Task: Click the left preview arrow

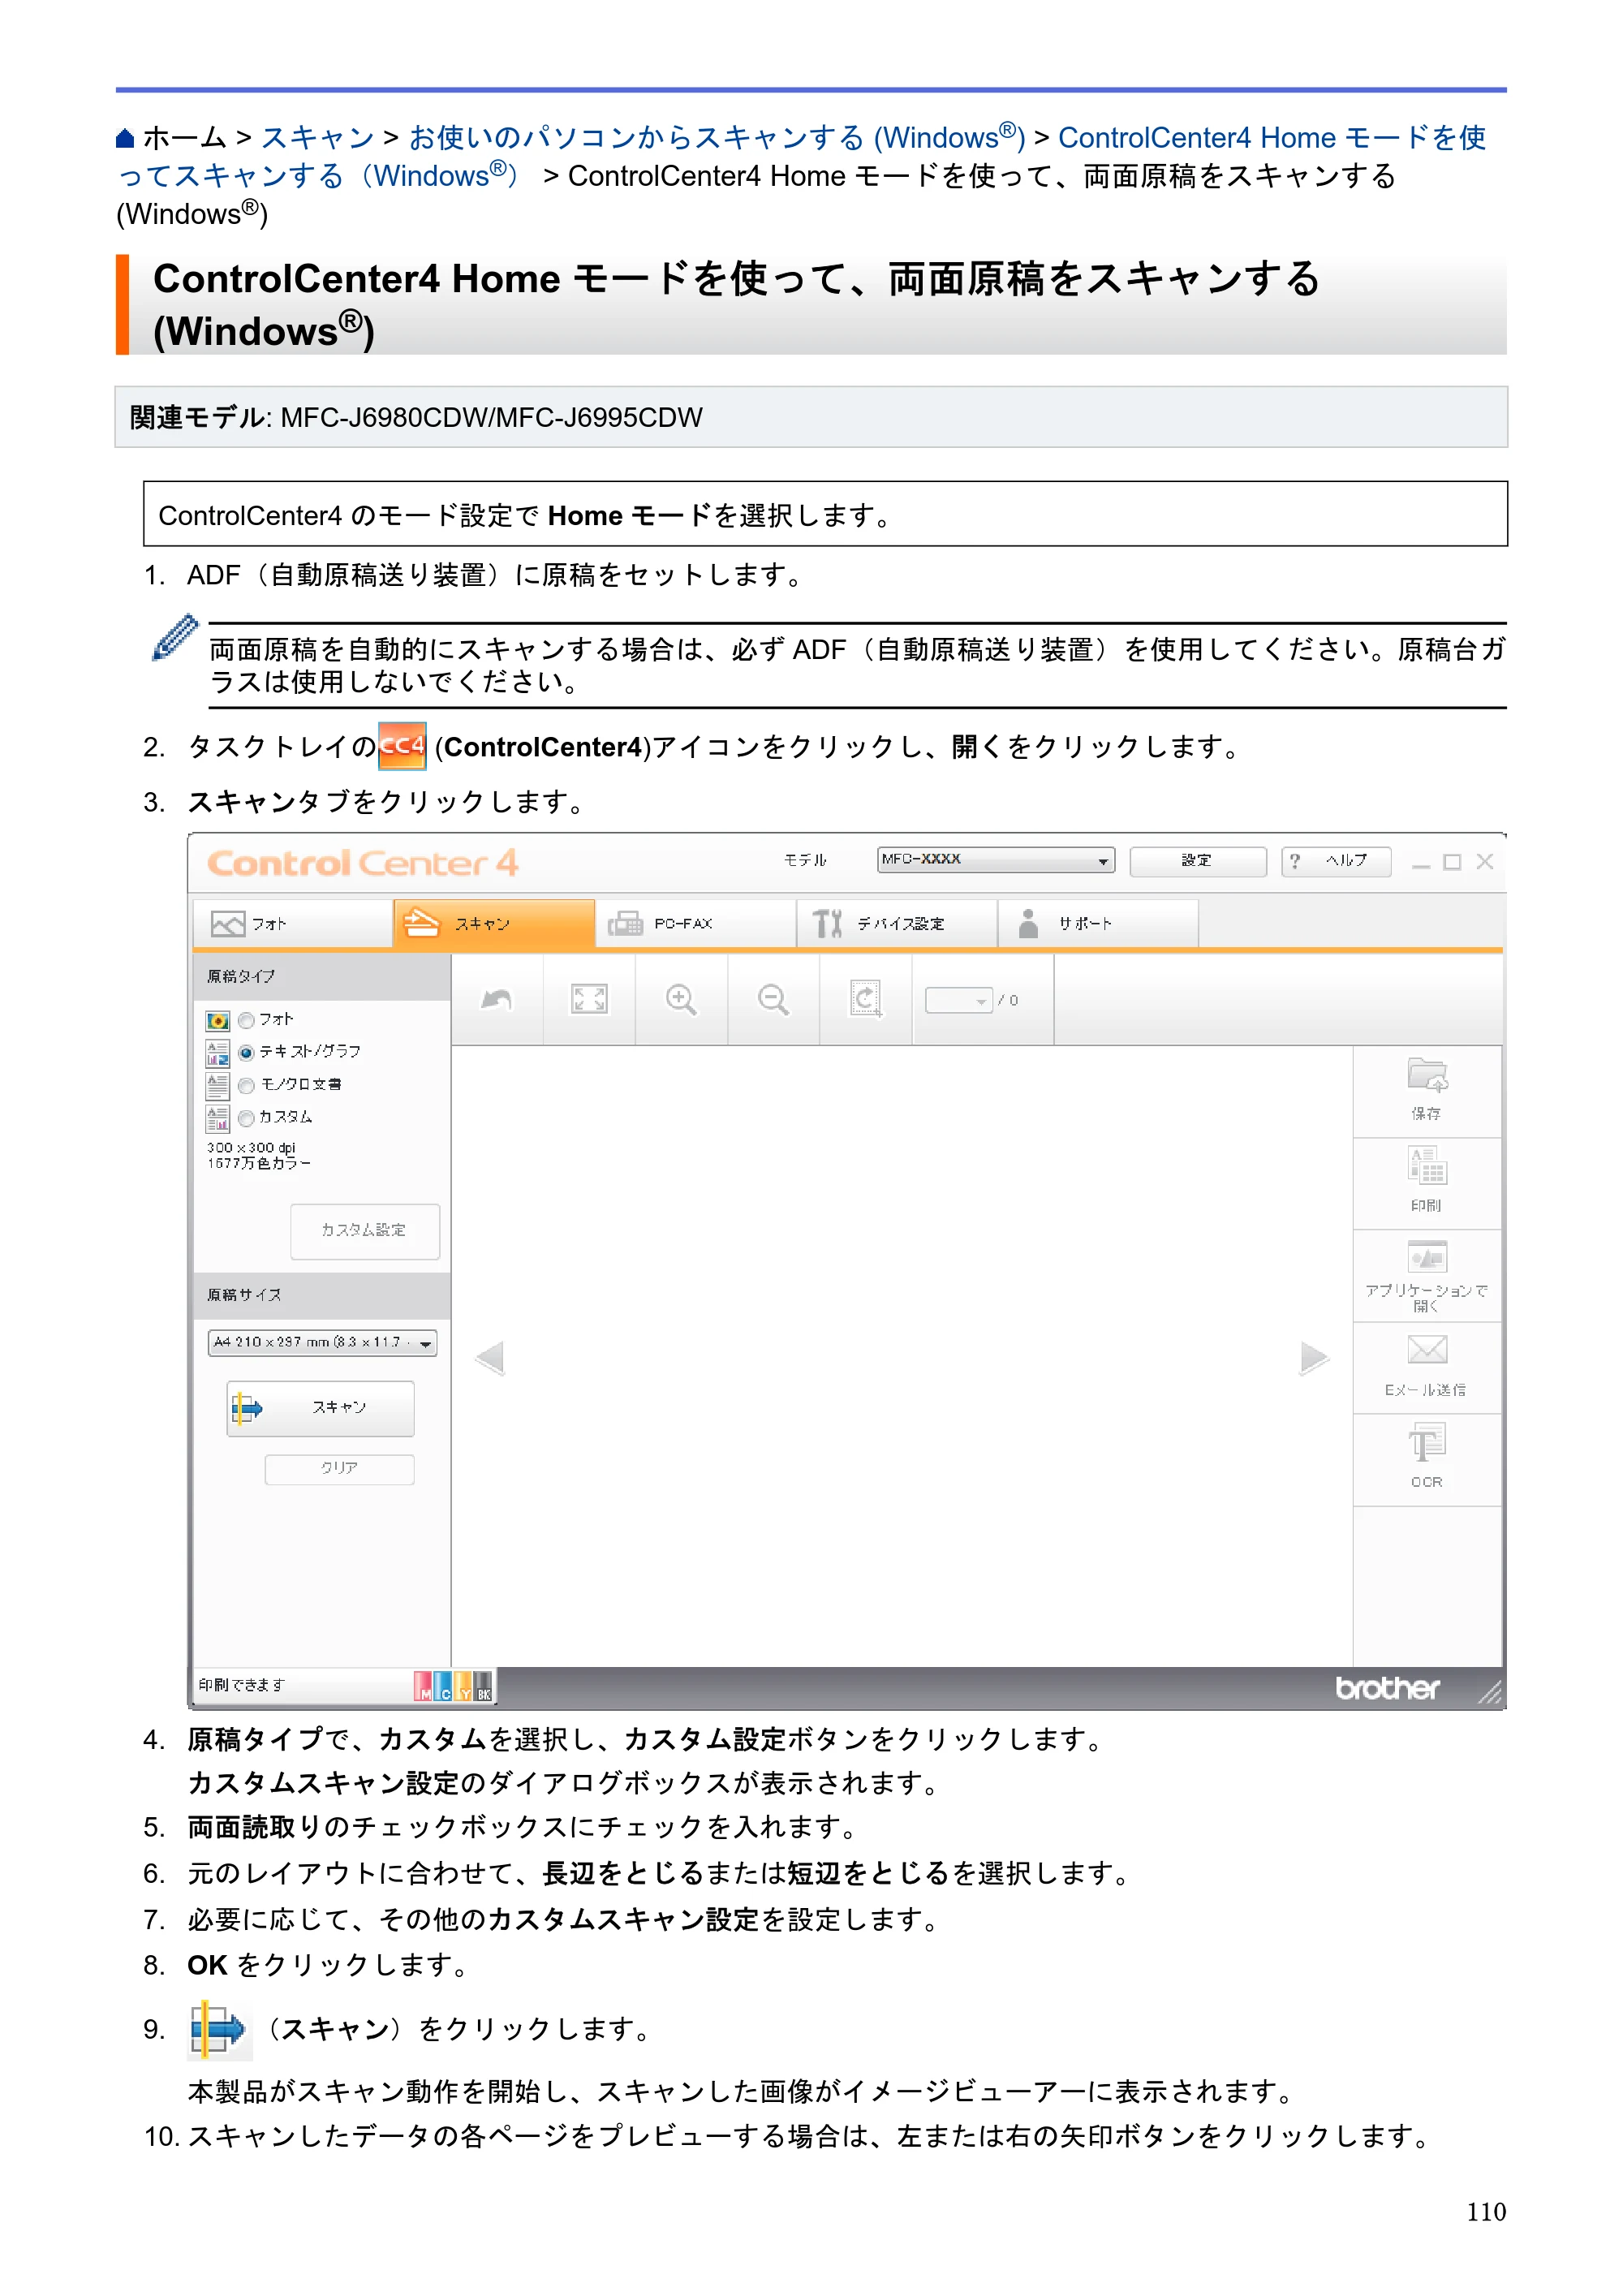Action: pos(490,1358)
